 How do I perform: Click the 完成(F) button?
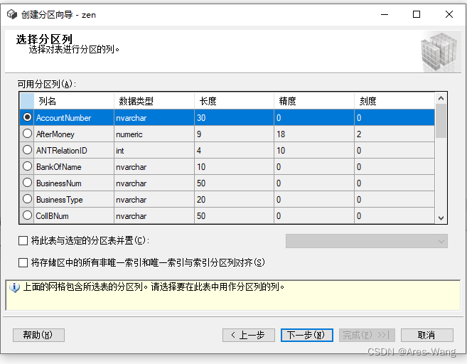[x=367, y=335]
